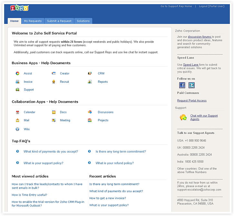Click the Facebook follow icon

point(182,85)
